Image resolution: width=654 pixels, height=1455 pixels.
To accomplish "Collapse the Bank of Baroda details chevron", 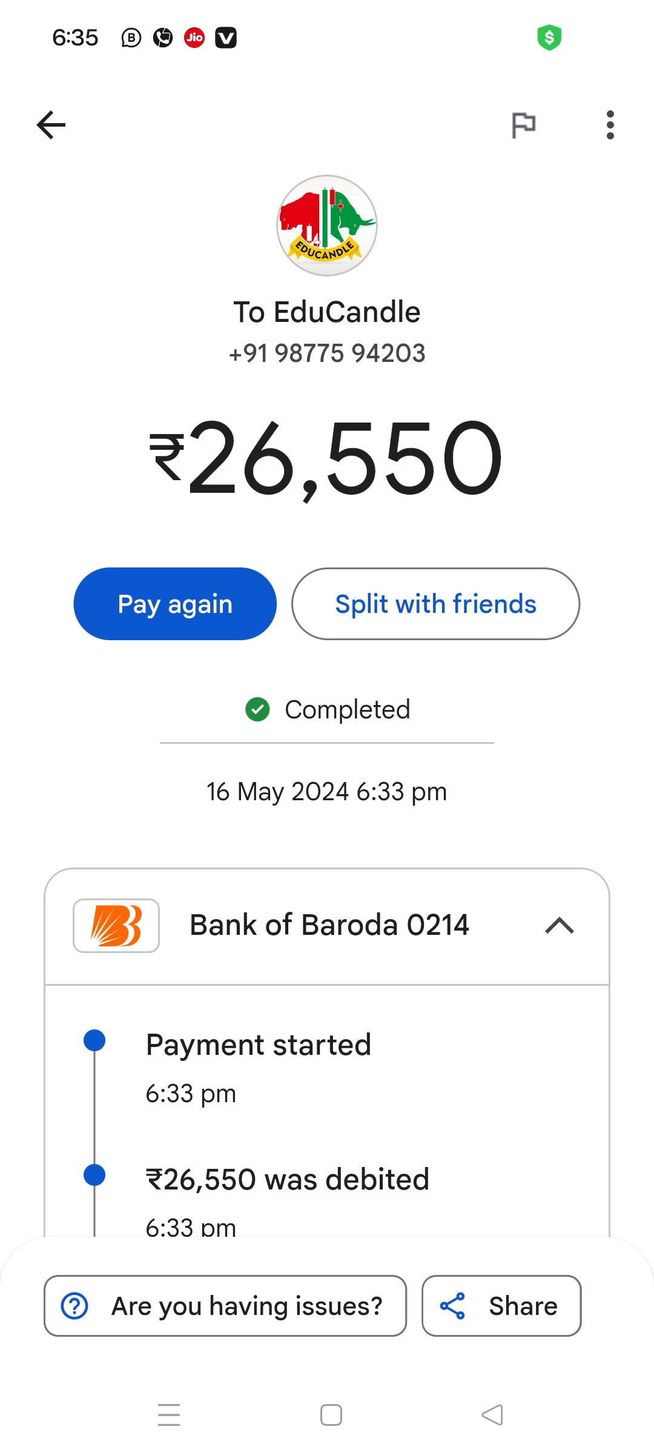I will 560,925.
